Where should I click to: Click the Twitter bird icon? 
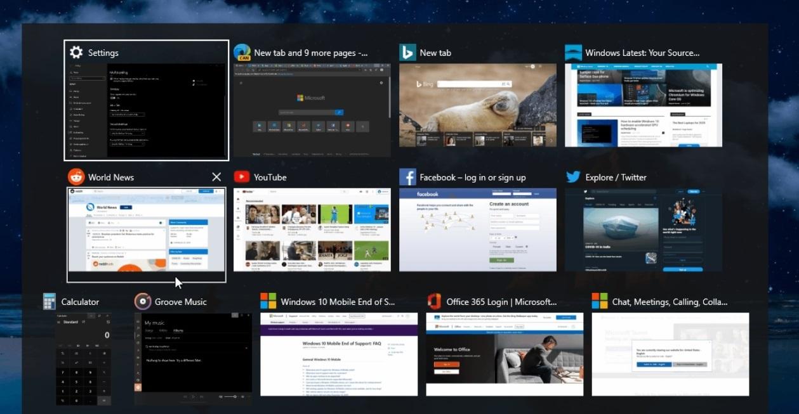click(x=573, y=177)
